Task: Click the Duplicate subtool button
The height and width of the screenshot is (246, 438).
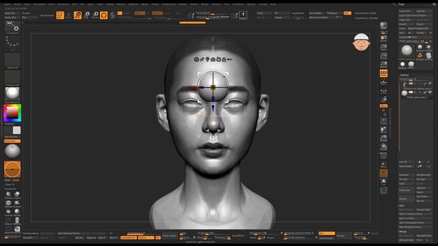Action: pos(407,190)
